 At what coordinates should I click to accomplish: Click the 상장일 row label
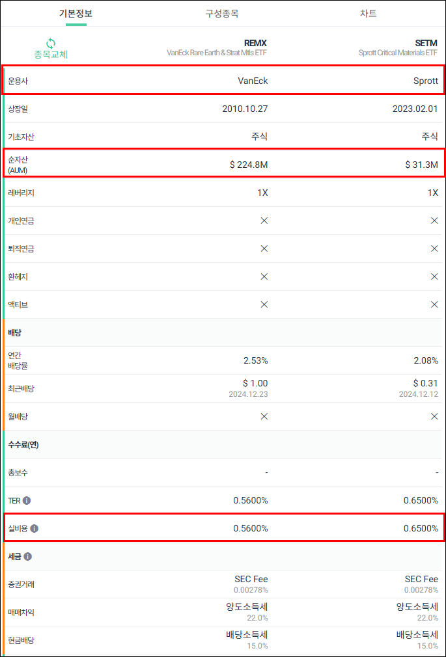pyautogui.click(x=18, y=109)
